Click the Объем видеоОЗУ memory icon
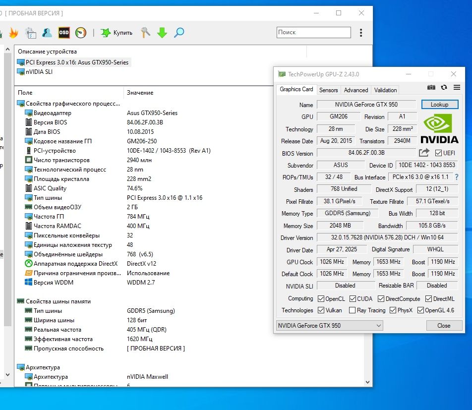This screenshot has width=472, height=410. [x=28, y=207]
